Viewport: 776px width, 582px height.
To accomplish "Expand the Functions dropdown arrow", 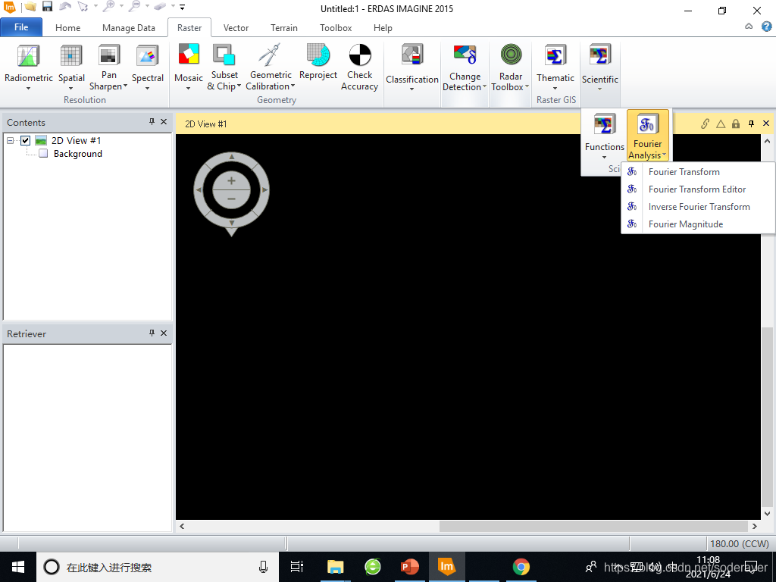I will tap(604, 158).
